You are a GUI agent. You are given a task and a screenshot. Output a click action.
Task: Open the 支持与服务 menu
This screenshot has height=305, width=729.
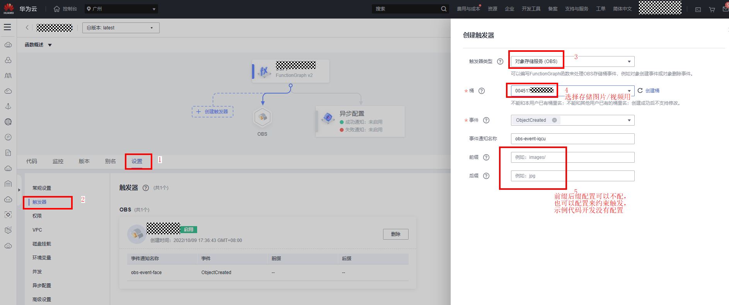tap(577, 9)
